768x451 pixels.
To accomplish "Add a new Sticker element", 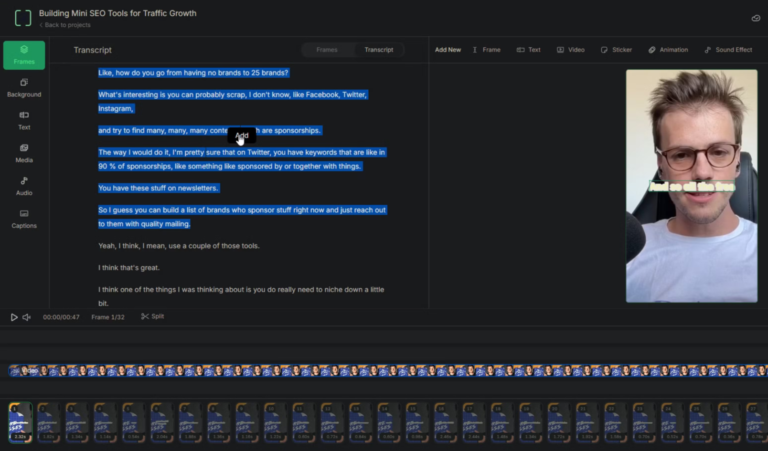I will click(x=616, y=50).
